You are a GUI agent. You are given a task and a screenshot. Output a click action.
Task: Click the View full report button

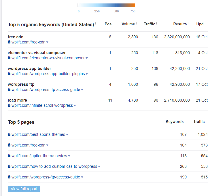point(24,189)
